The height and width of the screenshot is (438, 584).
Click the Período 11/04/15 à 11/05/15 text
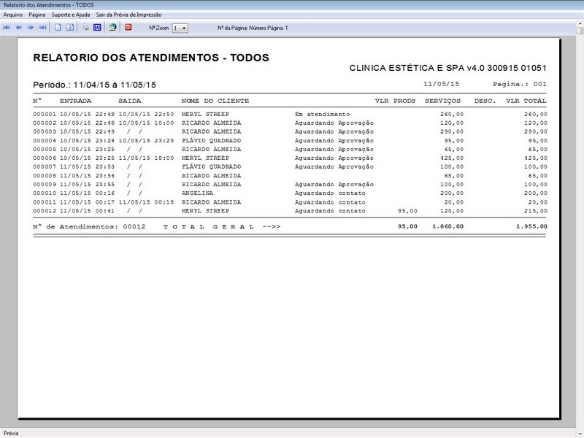(x=94, y=85)
